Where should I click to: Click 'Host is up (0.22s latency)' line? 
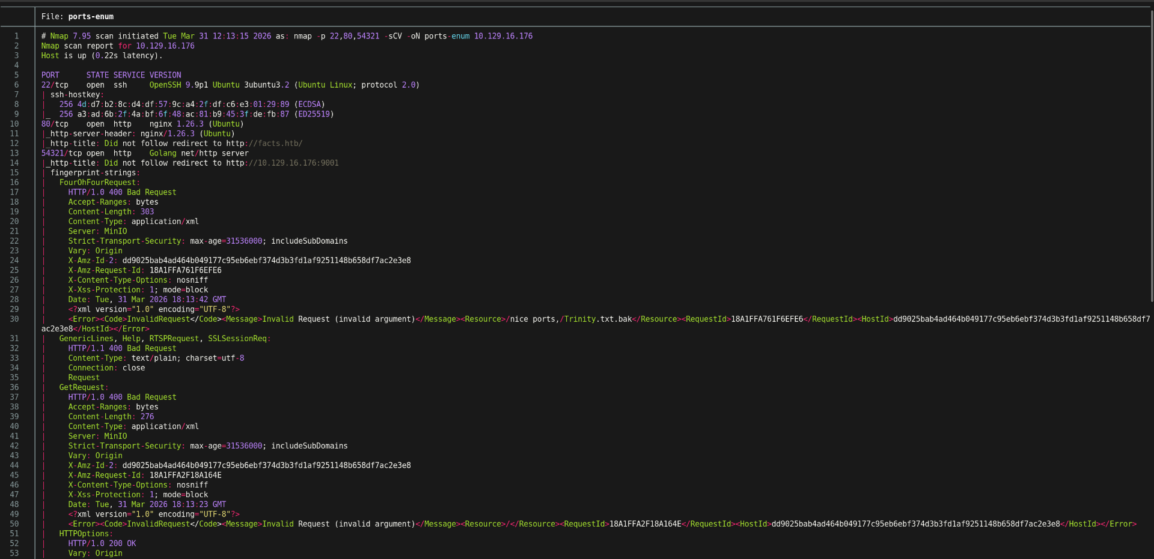click(102, 56)
